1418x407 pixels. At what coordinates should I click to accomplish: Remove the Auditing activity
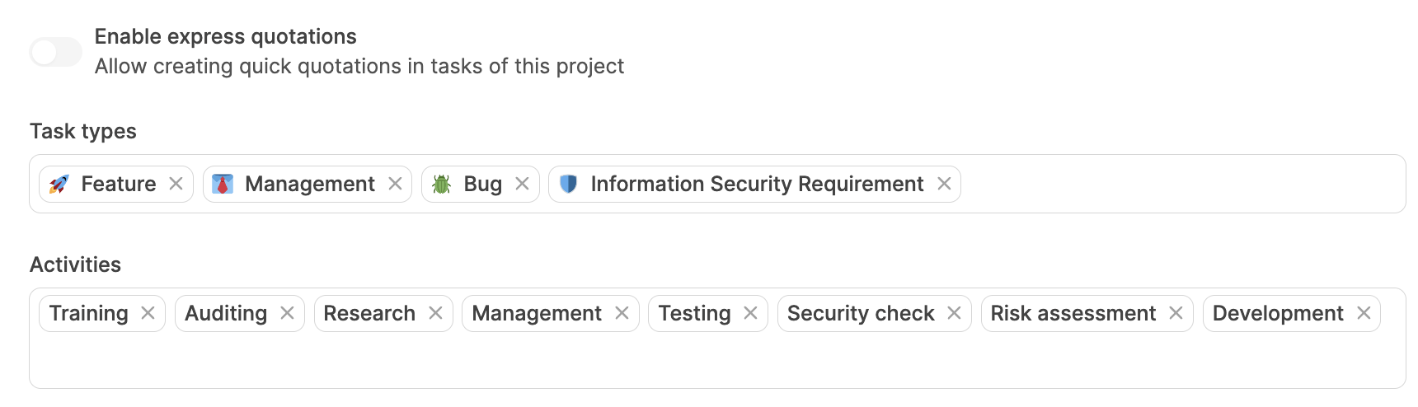287,313
